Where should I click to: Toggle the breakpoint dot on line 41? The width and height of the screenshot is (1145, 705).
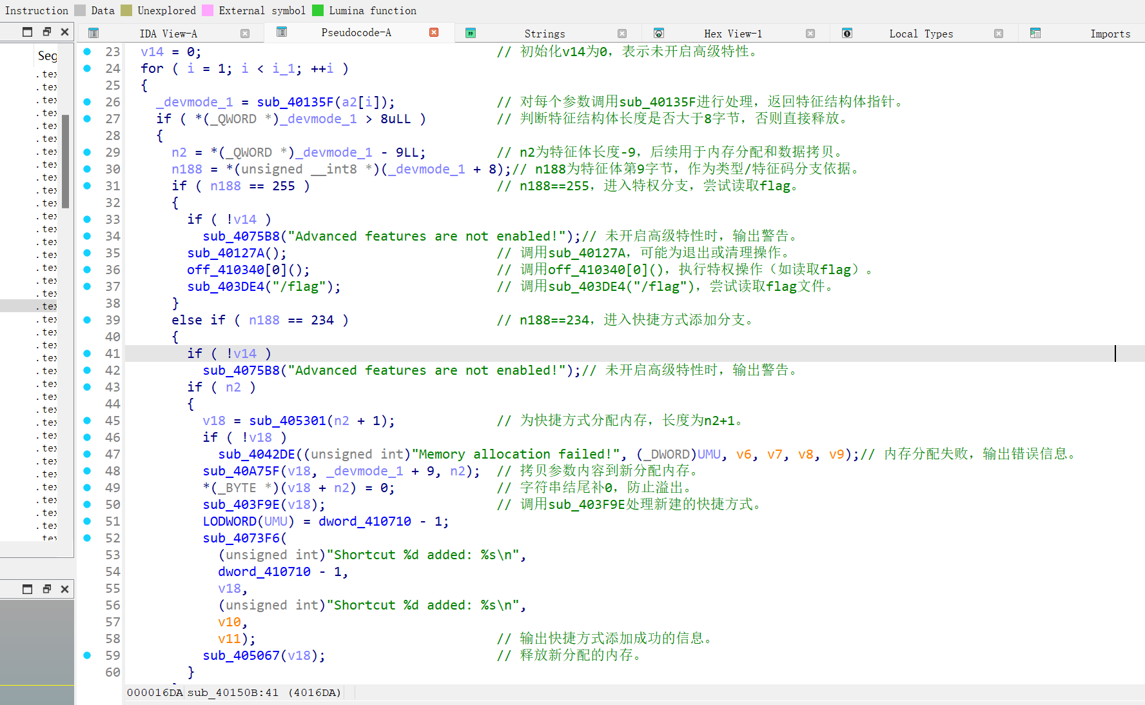point(86,353)
